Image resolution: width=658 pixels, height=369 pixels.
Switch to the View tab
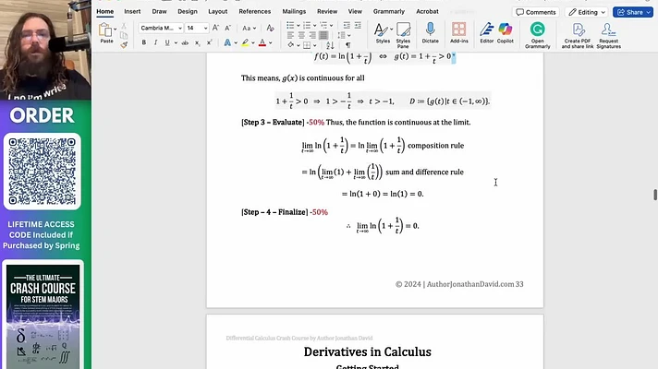click(355, 12)
